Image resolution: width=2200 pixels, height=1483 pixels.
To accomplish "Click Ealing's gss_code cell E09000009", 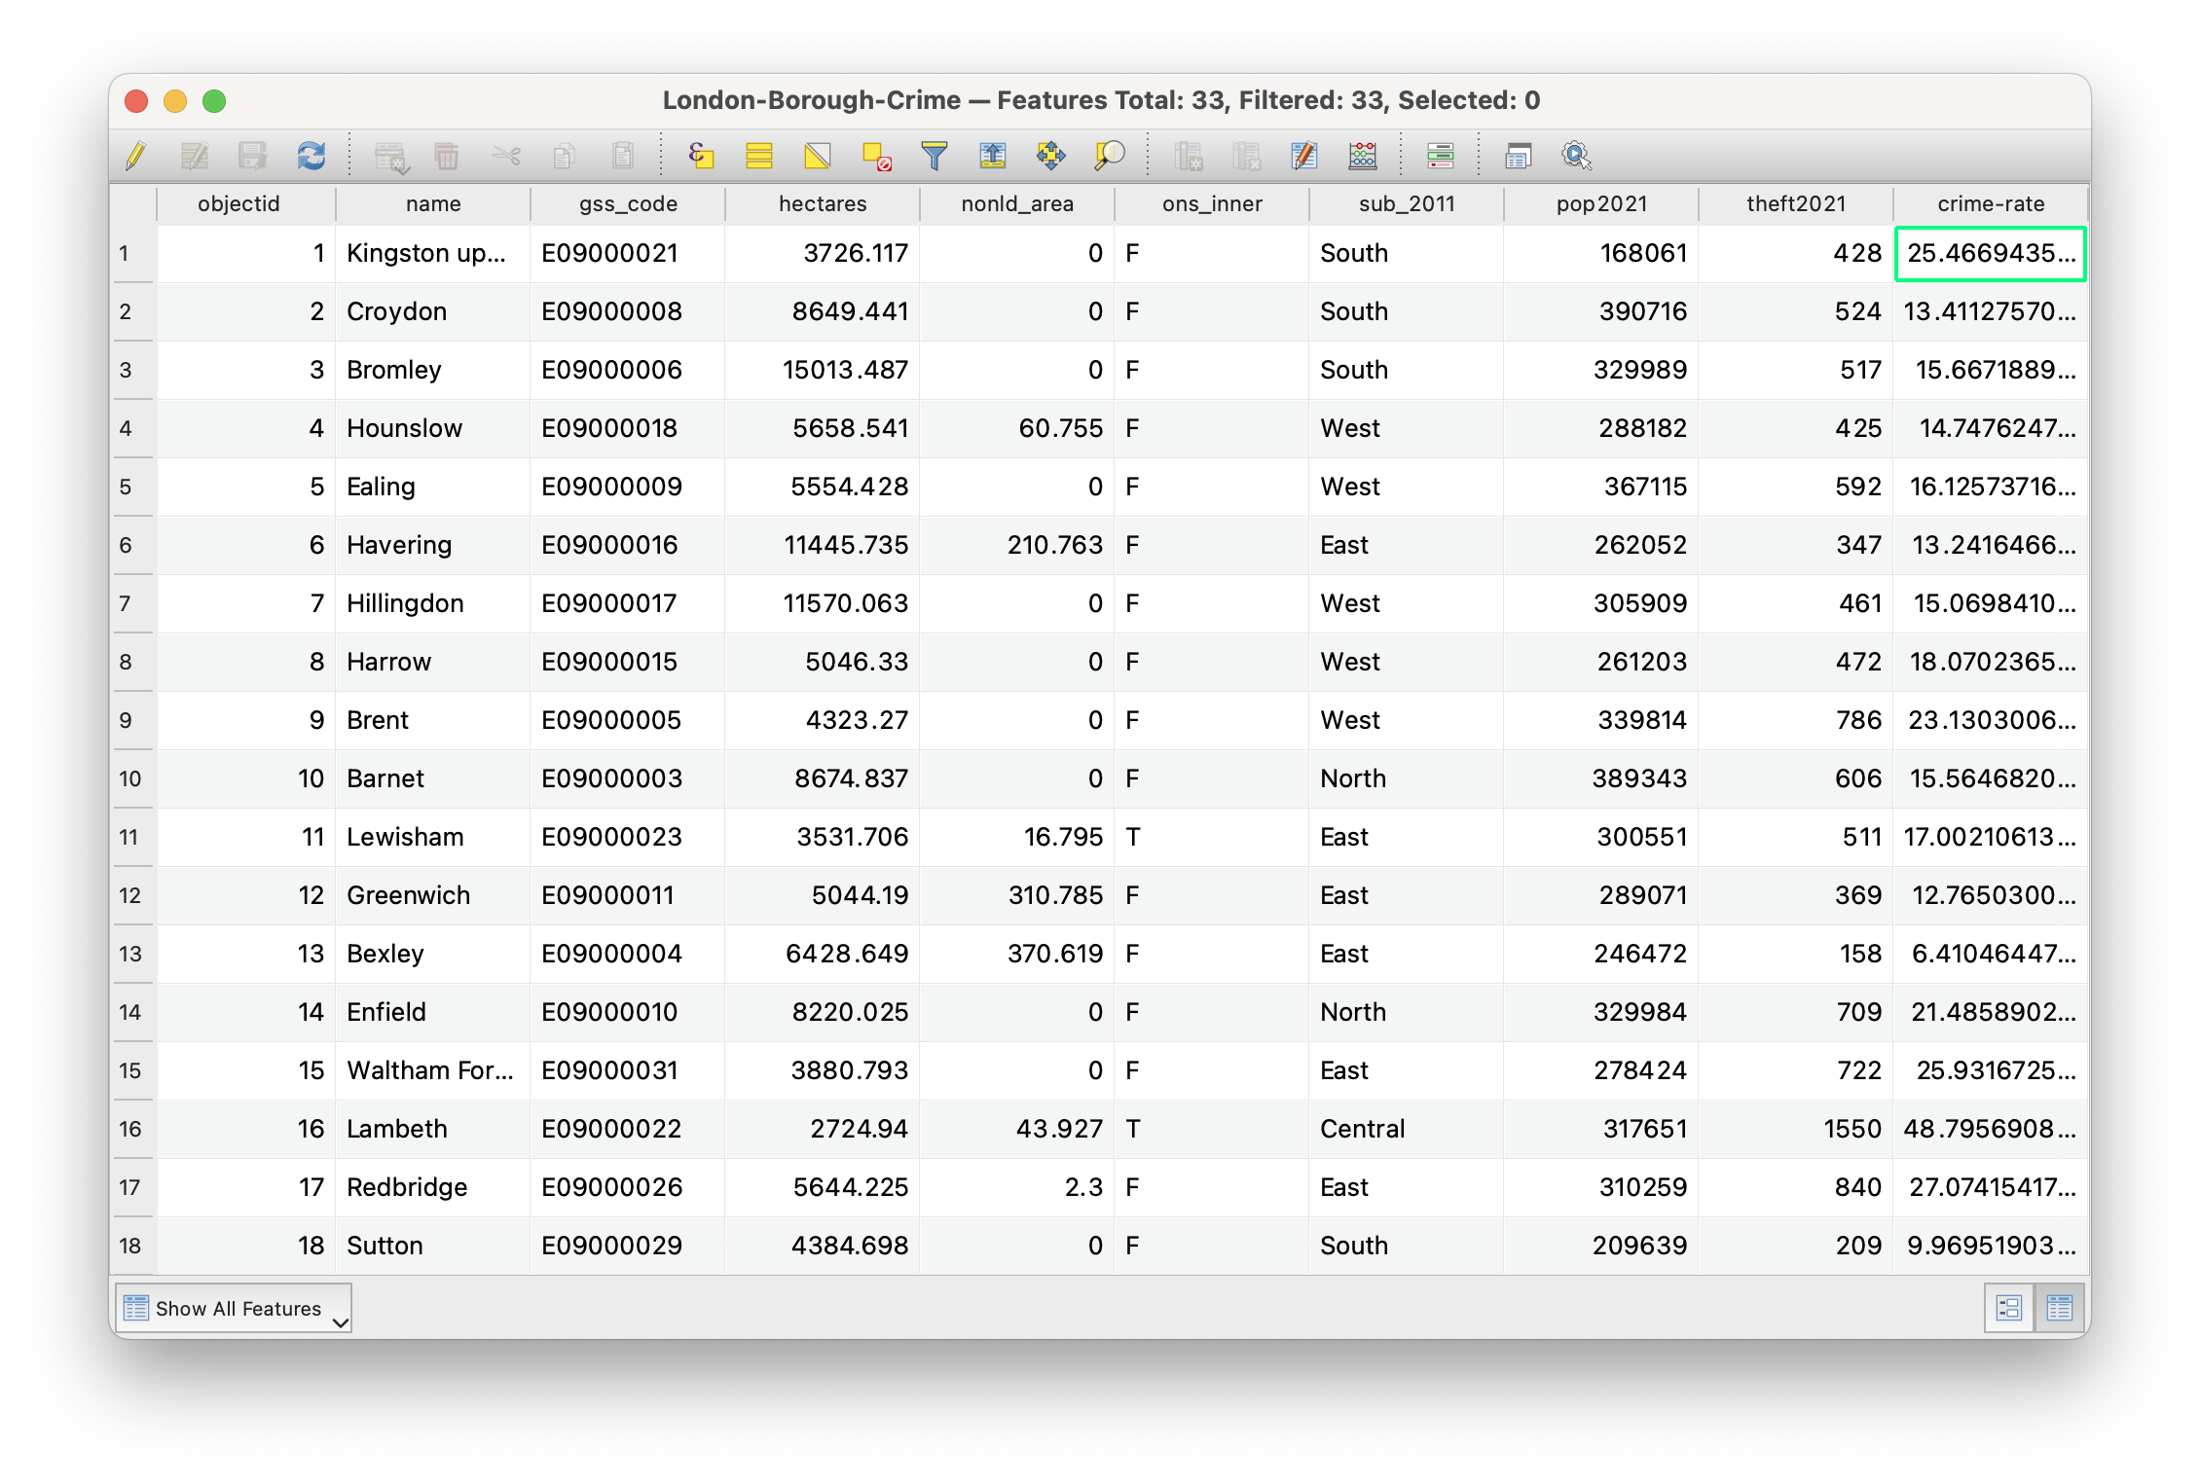I will pos(628,488).
